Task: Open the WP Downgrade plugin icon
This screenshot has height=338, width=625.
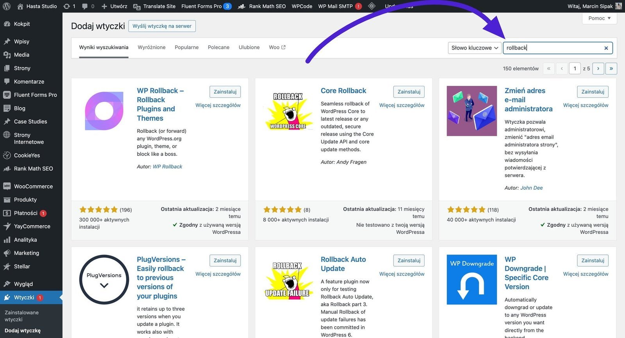Action: pyautogui.click(x=471, y=279)
